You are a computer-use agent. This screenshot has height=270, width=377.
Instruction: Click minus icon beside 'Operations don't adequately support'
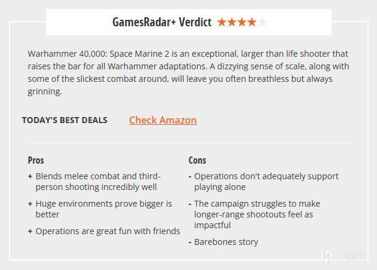190,177
